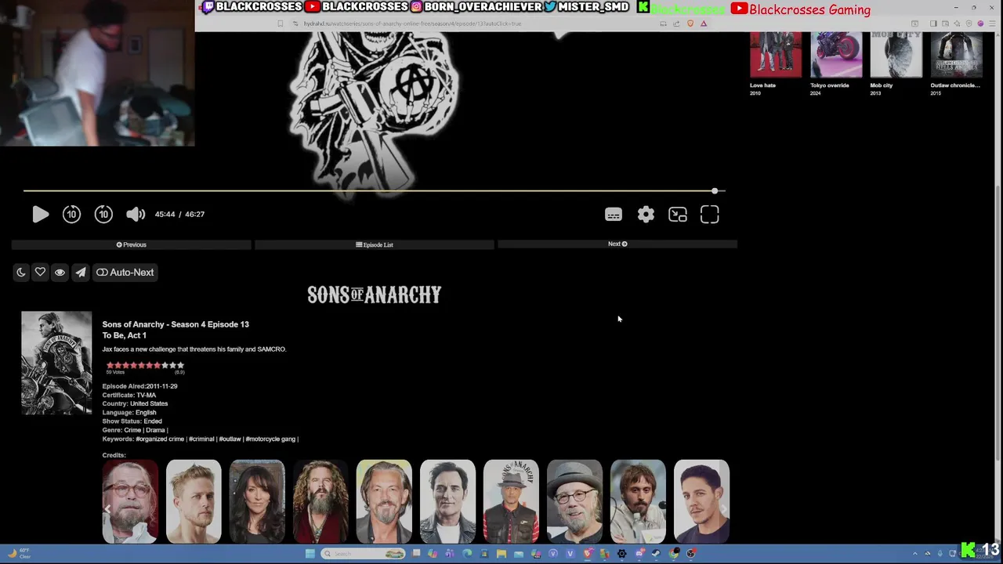This screenshot has height=564, width=1003.
Task: Enable picture-in-picture mode for the video
Action: [678, 215]
